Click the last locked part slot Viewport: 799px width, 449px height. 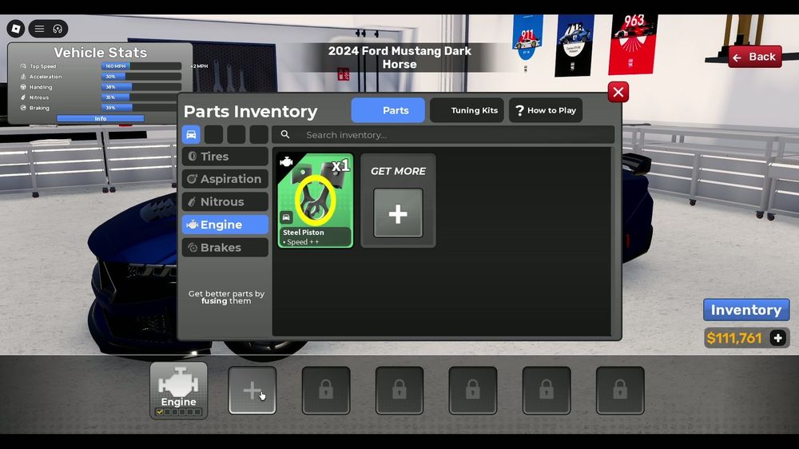(620, 391)
